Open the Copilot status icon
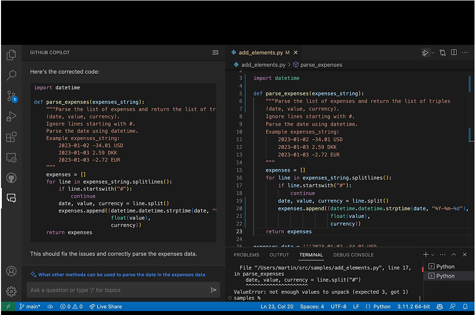This screenshot has height=315, width=476. 439,307
